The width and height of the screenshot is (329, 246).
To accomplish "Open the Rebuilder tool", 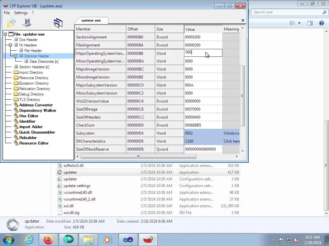I will pyautogui.click(x=28, y=137).
